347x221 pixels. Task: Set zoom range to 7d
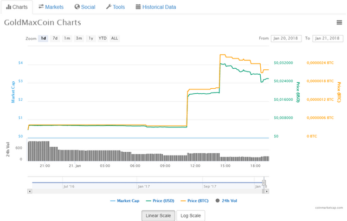pos(55,38)
